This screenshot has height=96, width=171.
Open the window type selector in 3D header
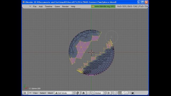[x=26, y=93]
